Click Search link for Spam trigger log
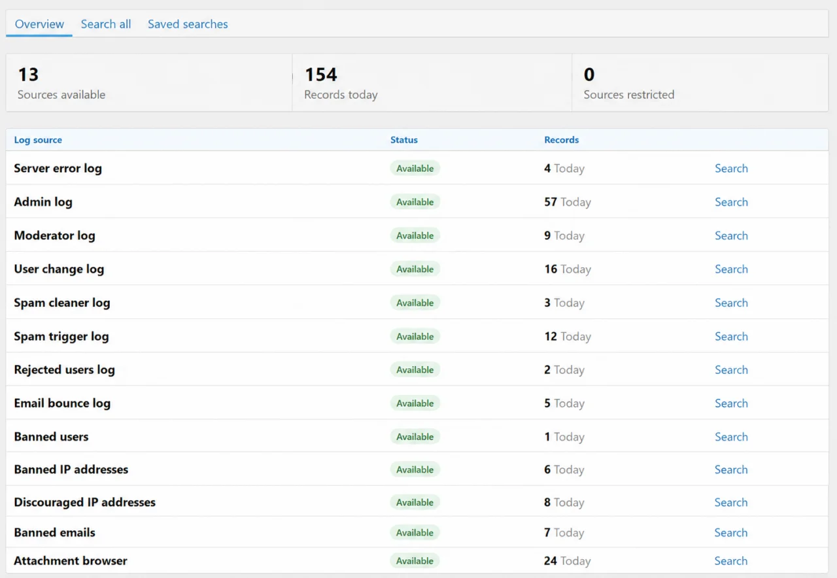Viewport: 837px width, 578px height. [731, 336]
